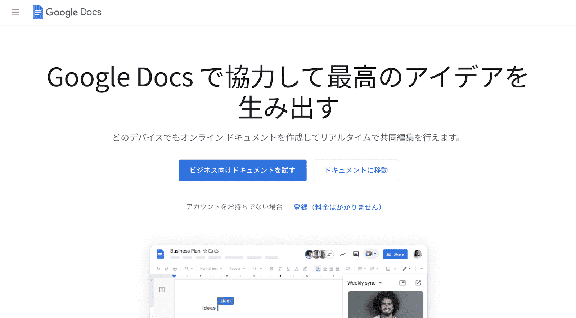Image resolution: width=576 pixels, height=318 pixels.
Task: Click the Docs home icon in preview
Action: point(160,254)
